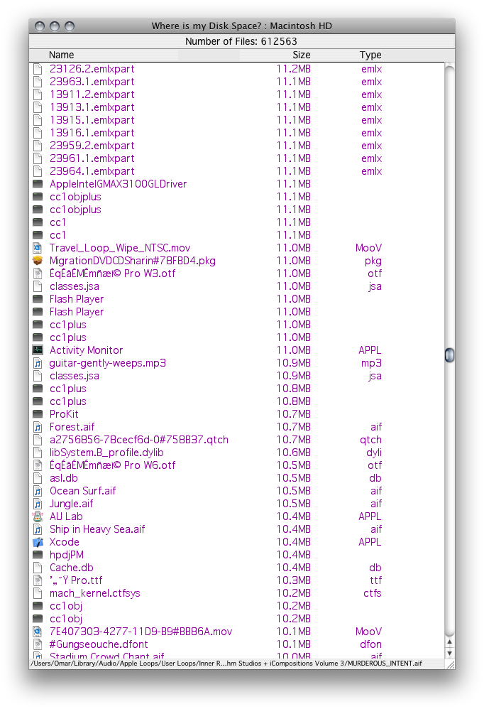Screen dimensions: 484x709
Task: Click the audio icon beside Ocean Surf.aif
Action: point(38,491)
